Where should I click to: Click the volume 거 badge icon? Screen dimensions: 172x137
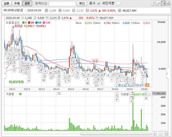pyautogui.click(x=120, y=11)
